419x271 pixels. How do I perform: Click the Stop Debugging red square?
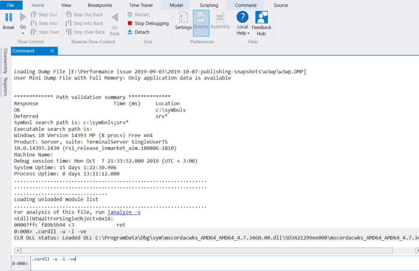pyautogui.click(x=130, y=23)
